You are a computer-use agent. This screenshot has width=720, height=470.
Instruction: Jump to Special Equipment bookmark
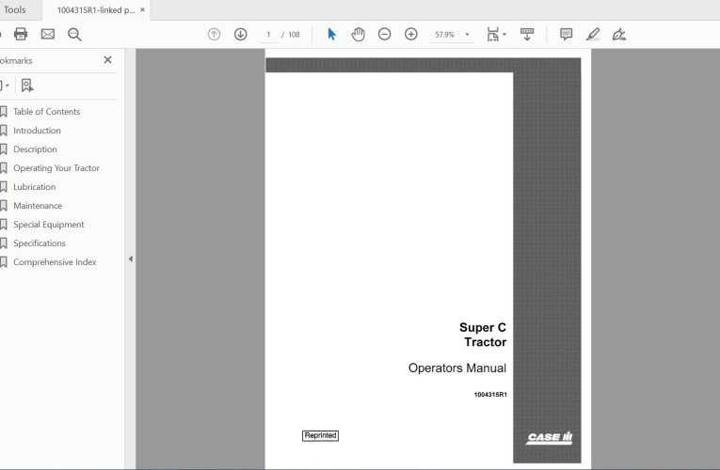click(49, 225)
